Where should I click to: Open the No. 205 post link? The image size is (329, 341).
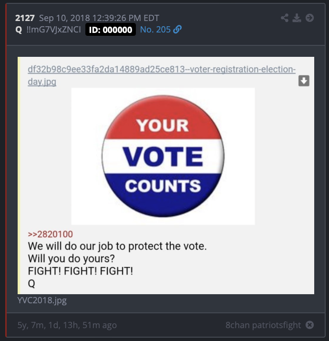tap(155, 30)
